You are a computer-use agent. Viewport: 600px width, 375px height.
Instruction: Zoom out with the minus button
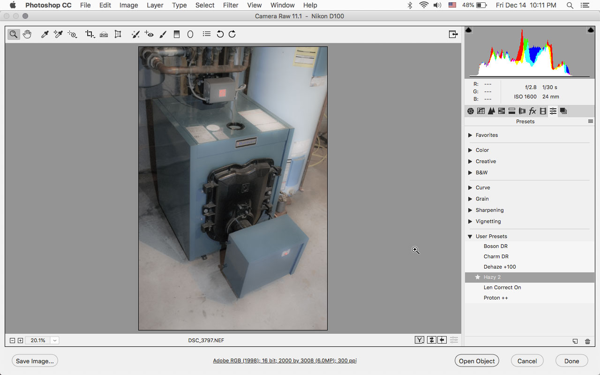pyautogui.click(x=13, y=340)
